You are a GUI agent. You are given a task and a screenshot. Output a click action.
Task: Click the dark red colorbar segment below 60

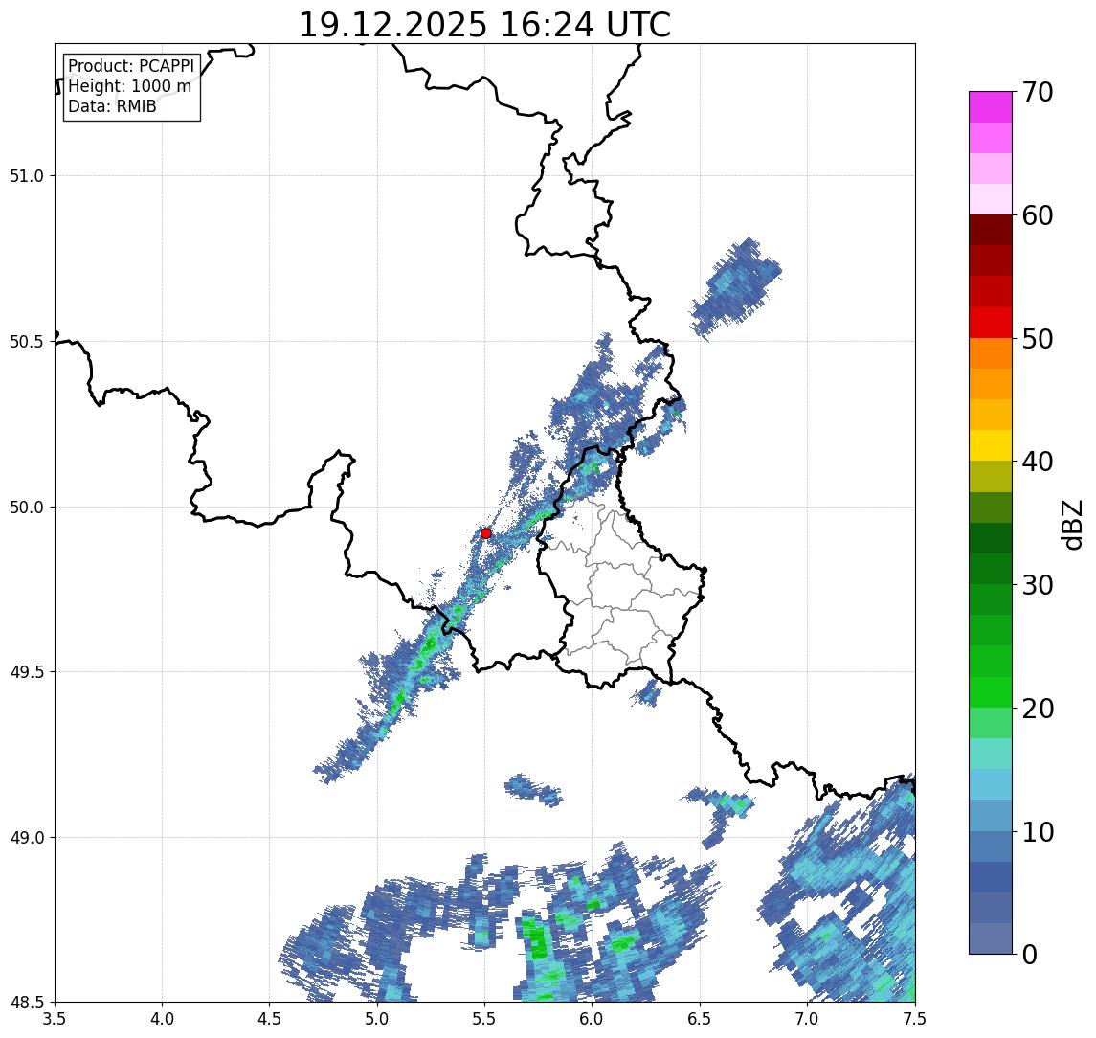991,230
